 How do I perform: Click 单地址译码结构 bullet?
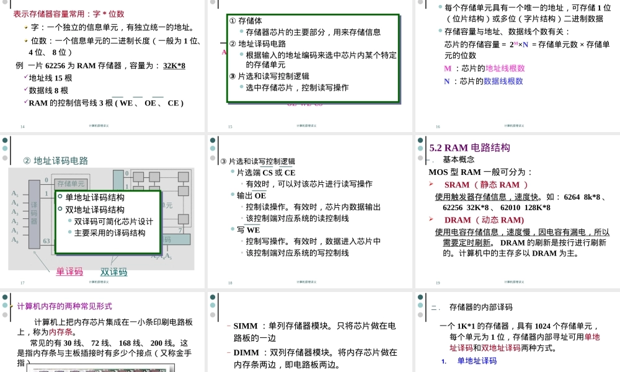tap(94, 197)
